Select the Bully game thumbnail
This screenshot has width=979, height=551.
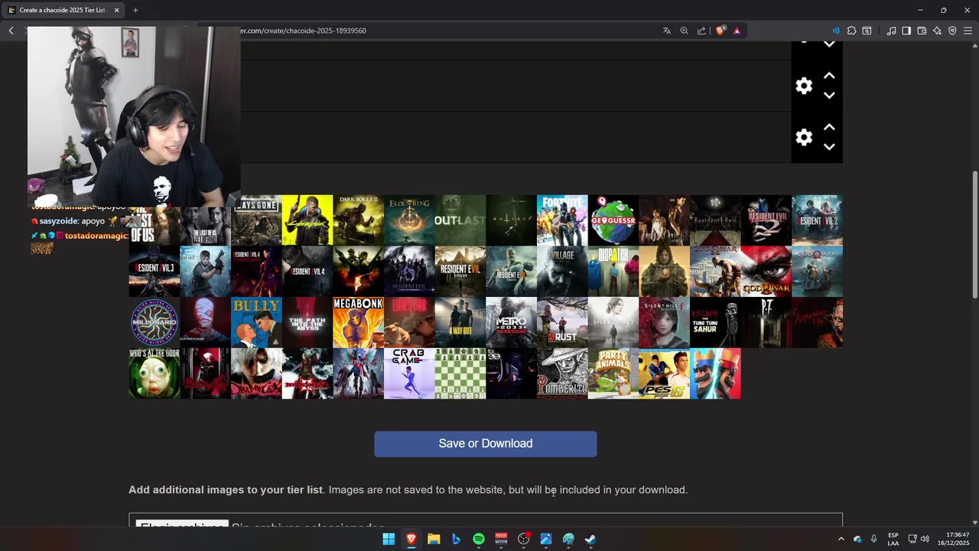(256, 322)
